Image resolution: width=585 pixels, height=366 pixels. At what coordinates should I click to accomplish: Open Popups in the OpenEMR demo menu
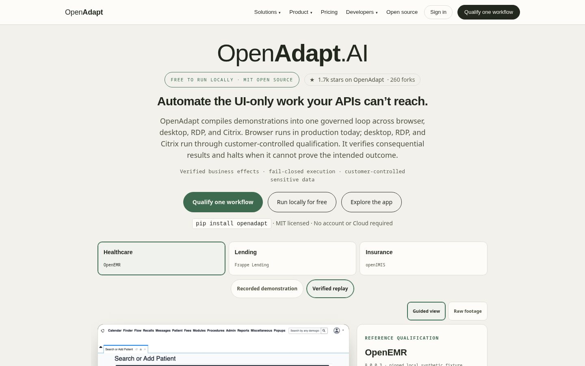click(x=279, y=331)
